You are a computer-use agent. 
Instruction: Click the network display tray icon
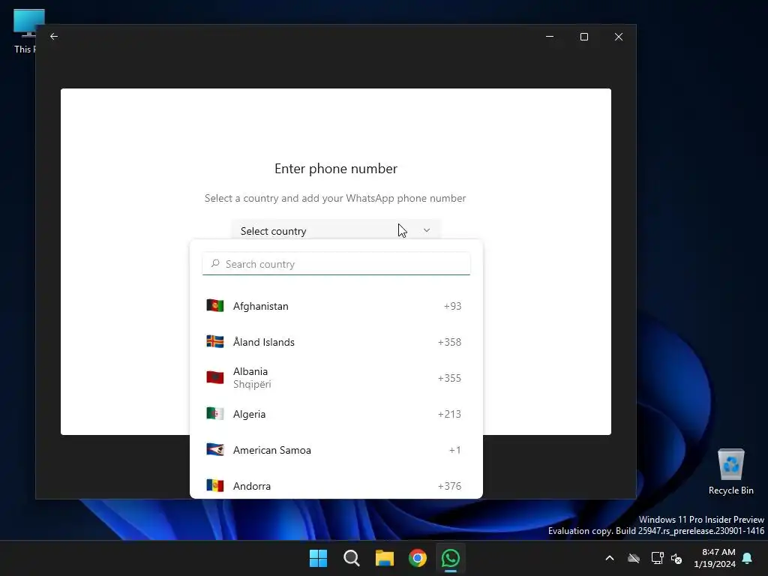657,558
